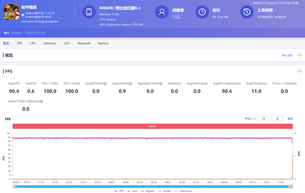Open the GPU tab
This screenshot has height=193, width=305.
click(x=67, y=43)
